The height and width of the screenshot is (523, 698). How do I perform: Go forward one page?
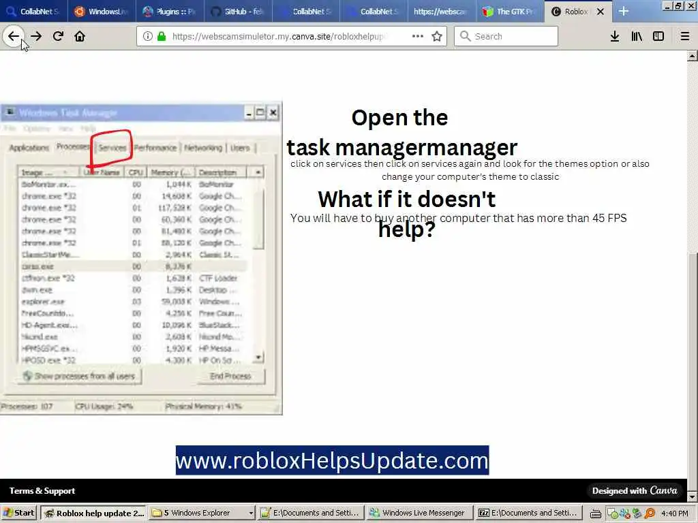(x=36, y=37)
